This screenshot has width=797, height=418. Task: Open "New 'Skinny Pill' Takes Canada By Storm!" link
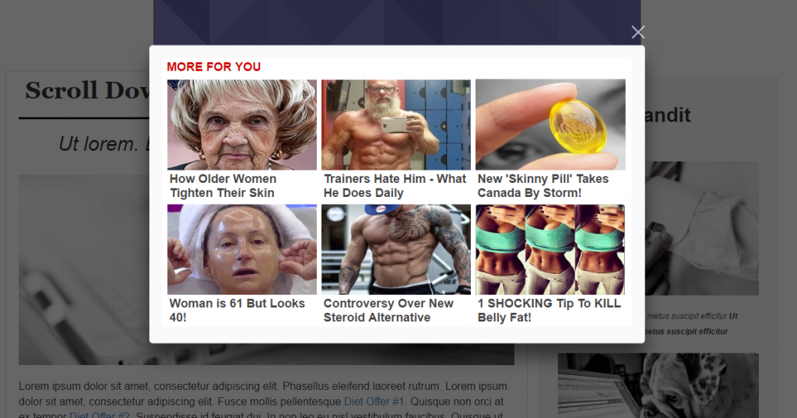(x=542, y=185)
